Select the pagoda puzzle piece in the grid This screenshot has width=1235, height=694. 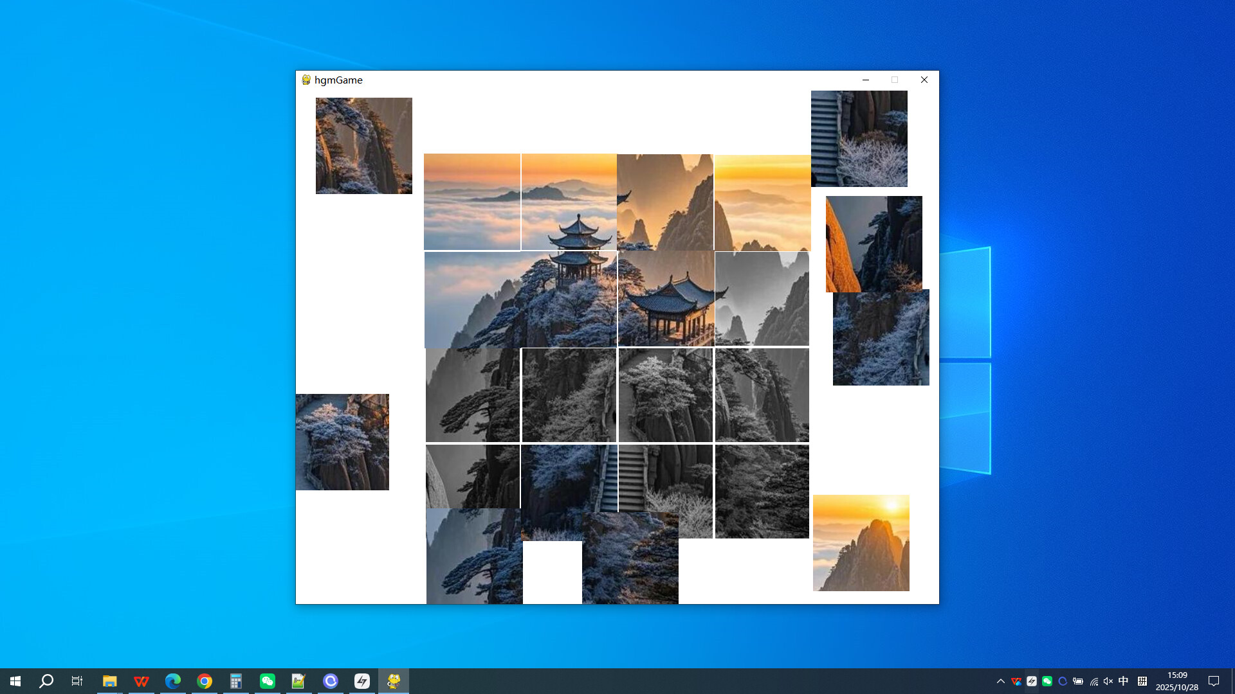666,299
